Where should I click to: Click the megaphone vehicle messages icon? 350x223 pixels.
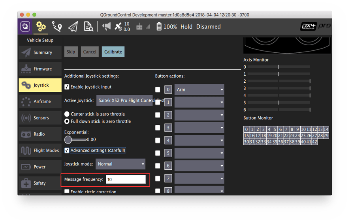point(107,26)
